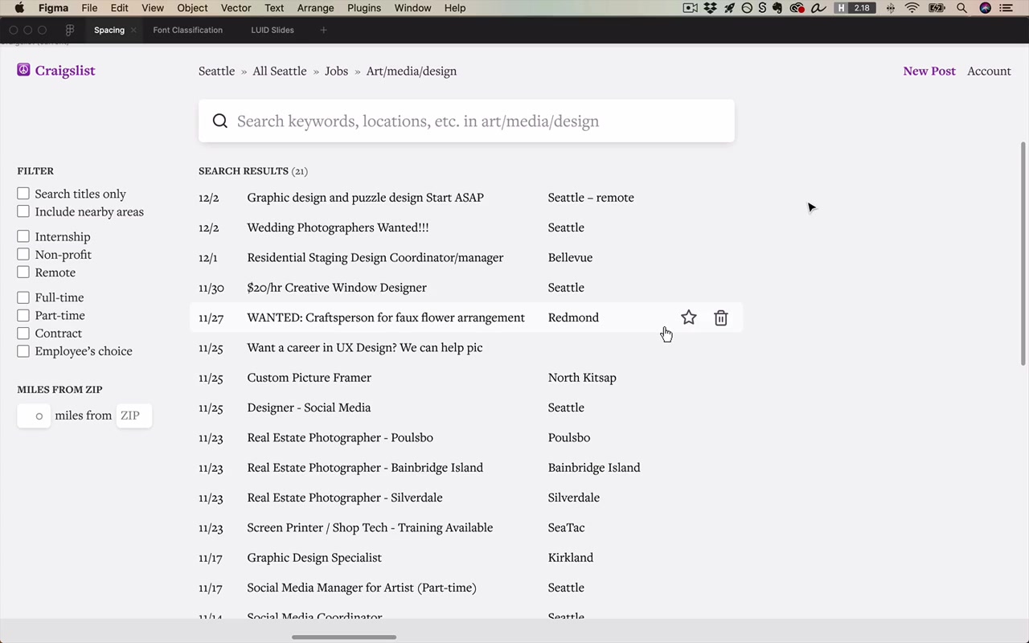Click the New Post link
1029x643 pixels.
pos(929,71)
